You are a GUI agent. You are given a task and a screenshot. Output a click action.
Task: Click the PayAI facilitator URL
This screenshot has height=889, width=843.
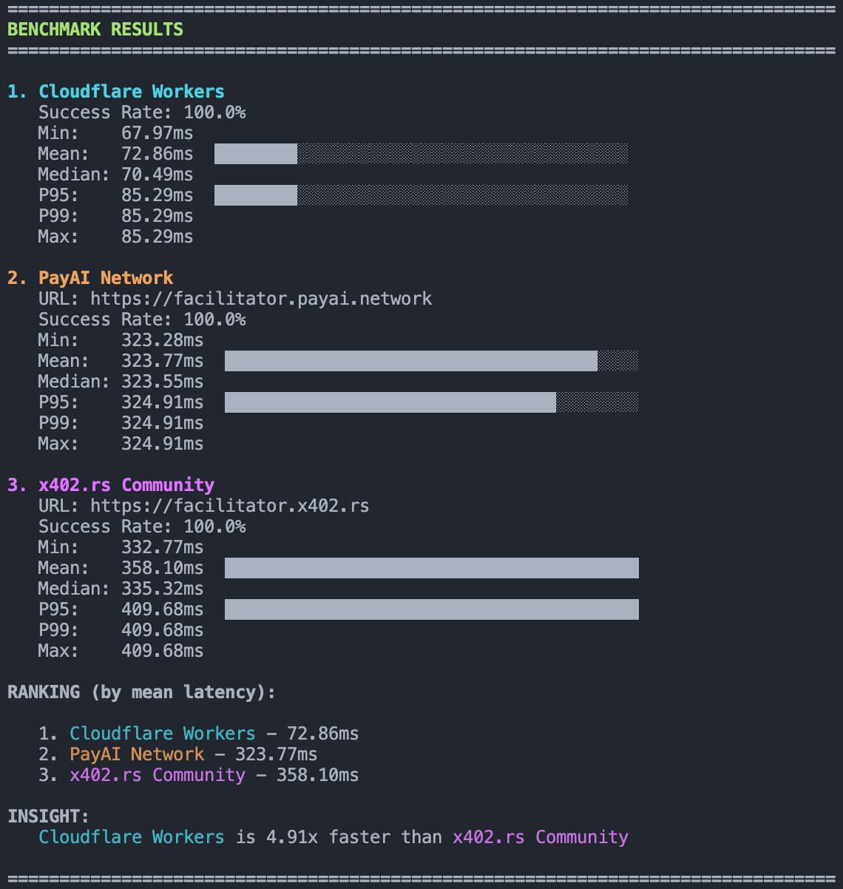pyautogui.click(x=261, y=299)
